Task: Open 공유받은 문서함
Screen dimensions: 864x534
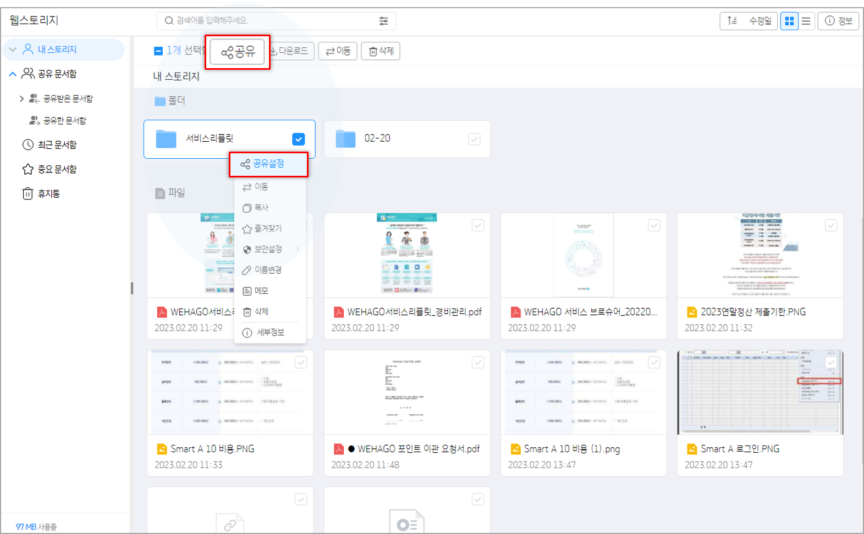Action: 68,99
